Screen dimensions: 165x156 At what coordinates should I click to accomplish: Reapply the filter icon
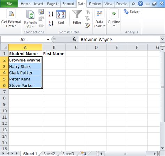pos(88,19)
